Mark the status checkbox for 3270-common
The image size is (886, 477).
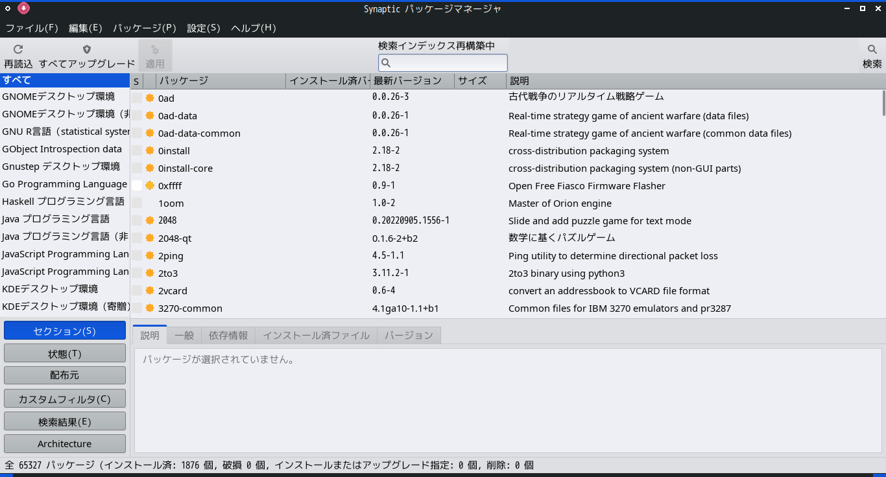point(137,308)
